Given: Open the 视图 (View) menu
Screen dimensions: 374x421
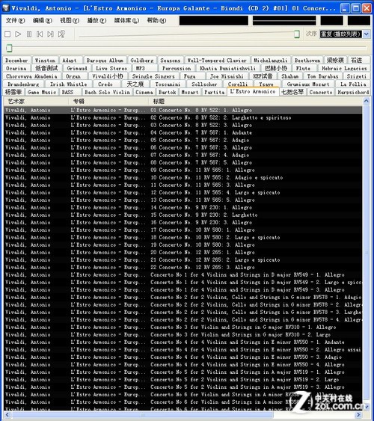Looking at the screenshot, I should tap(70, 20).
